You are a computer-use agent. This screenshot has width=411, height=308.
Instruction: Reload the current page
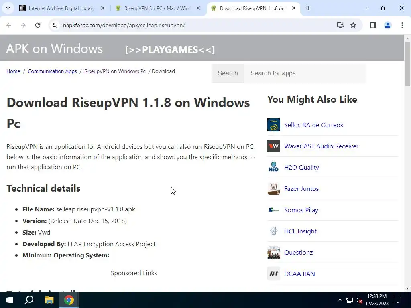(38, 25)
